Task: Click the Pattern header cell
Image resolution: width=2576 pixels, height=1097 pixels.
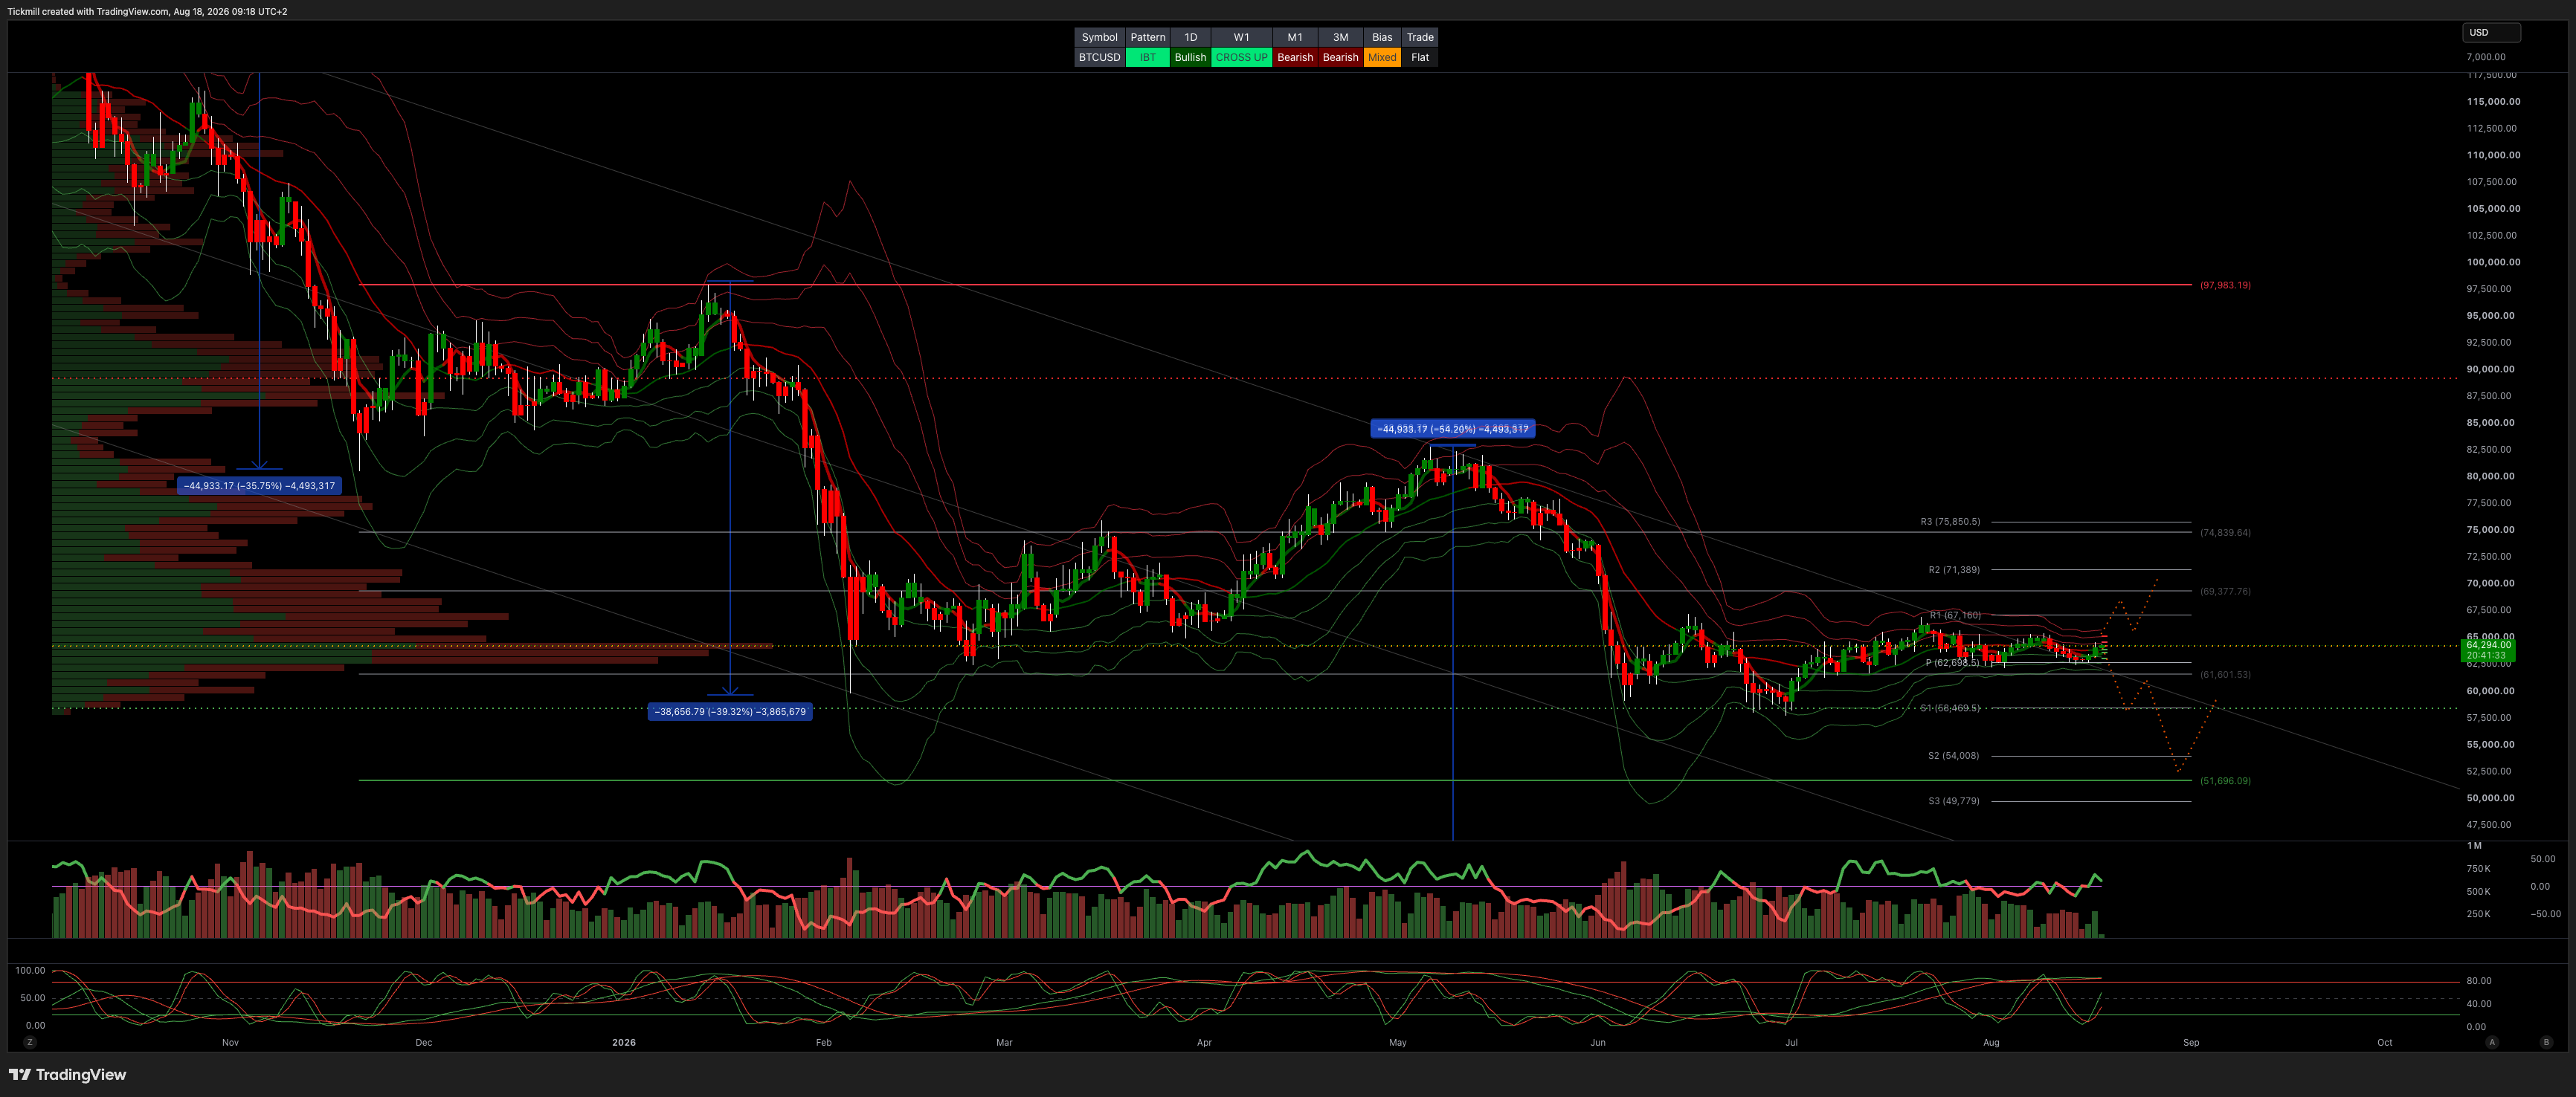Action: tap(1147, 37)
